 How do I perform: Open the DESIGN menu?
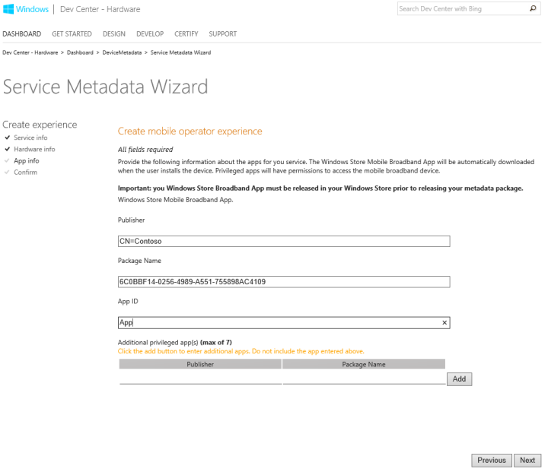coord(114,34)
